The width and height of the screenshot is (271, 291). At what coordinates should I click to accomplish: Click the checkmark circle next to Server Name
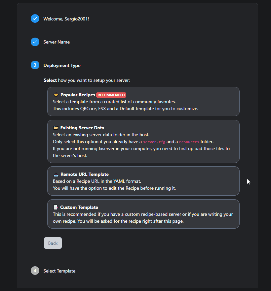pos(35,42)
